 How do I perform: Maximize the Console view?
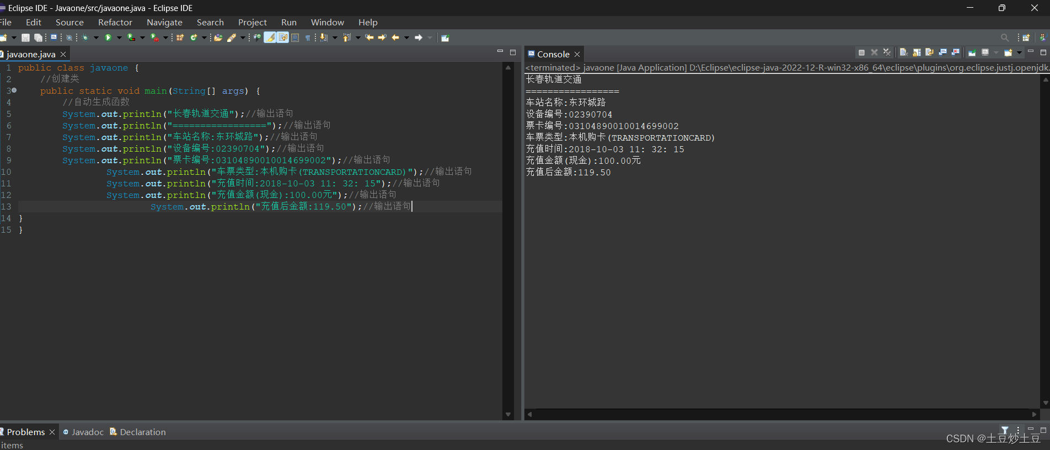(1043, 52)
